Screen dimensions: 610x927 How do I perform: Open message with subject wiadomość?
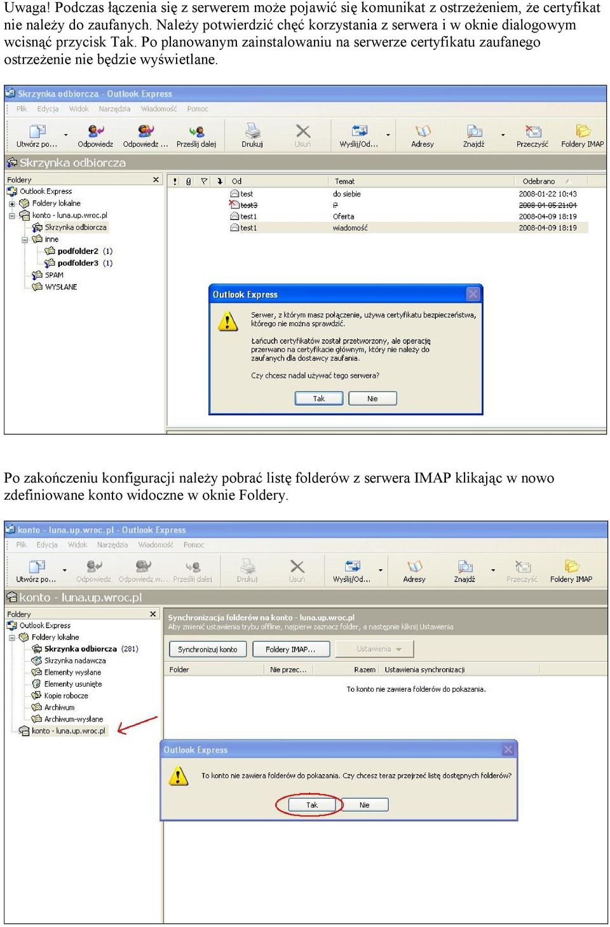click(350, 228)
